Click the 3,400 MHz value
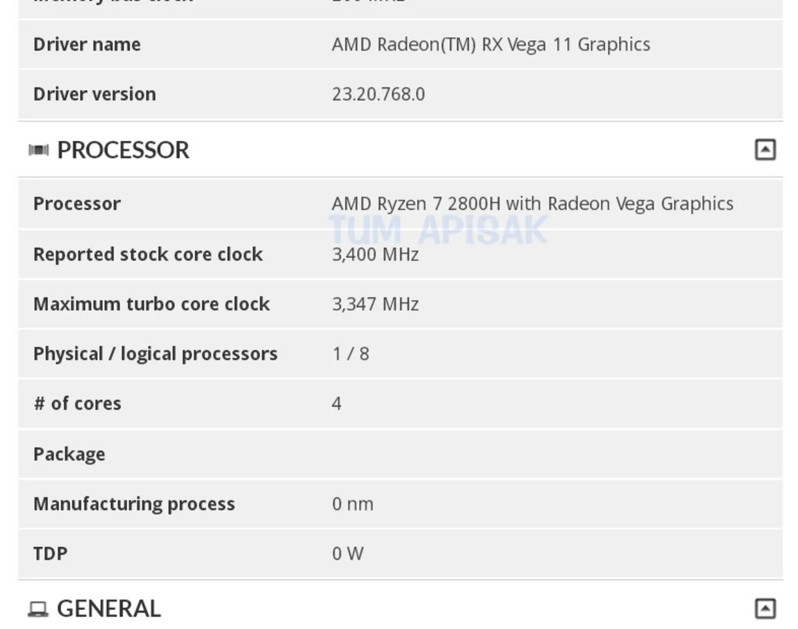 click(375, 254)
